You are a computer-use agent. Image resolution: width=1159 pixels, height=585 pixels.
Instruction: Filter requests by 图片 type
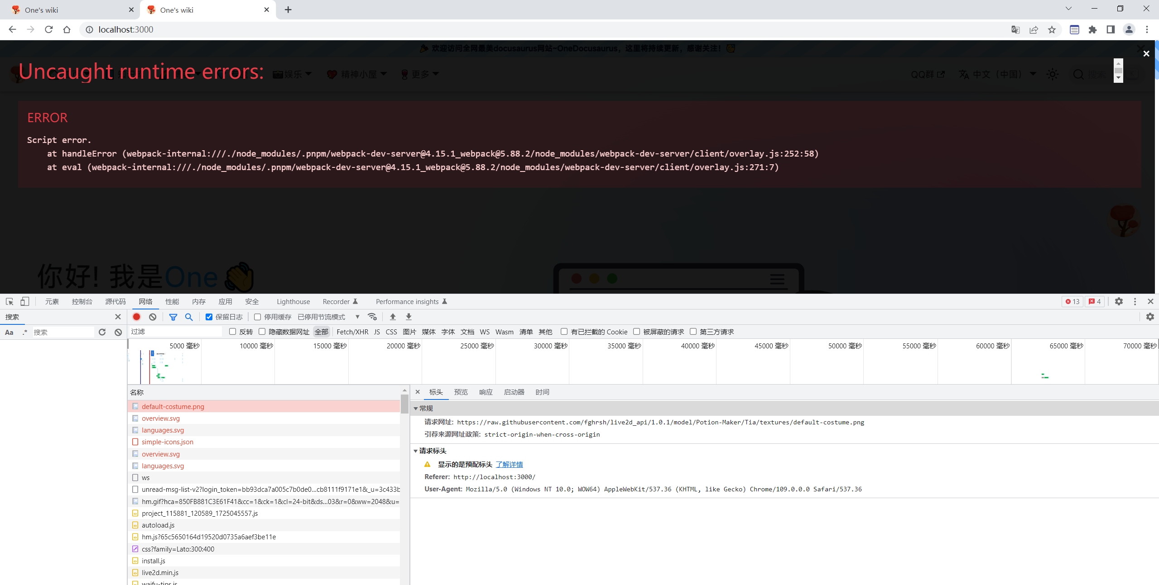pyautogui.click(x=409, y=332)
